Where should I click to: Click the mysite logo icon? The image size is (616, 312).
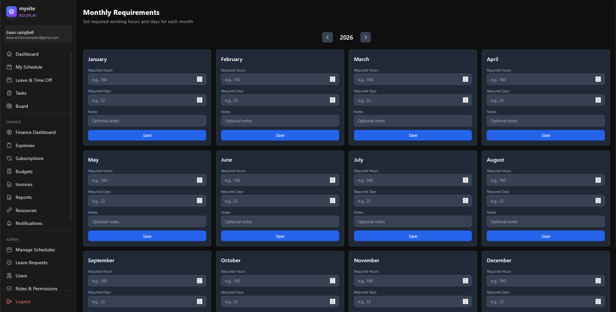coord(12,12)
